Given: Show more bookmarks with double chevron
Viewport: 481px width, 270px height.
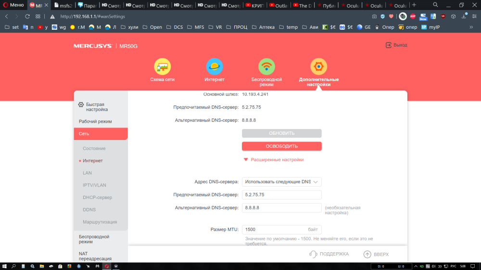Looking at the screenshot, I should pos(471,27).
